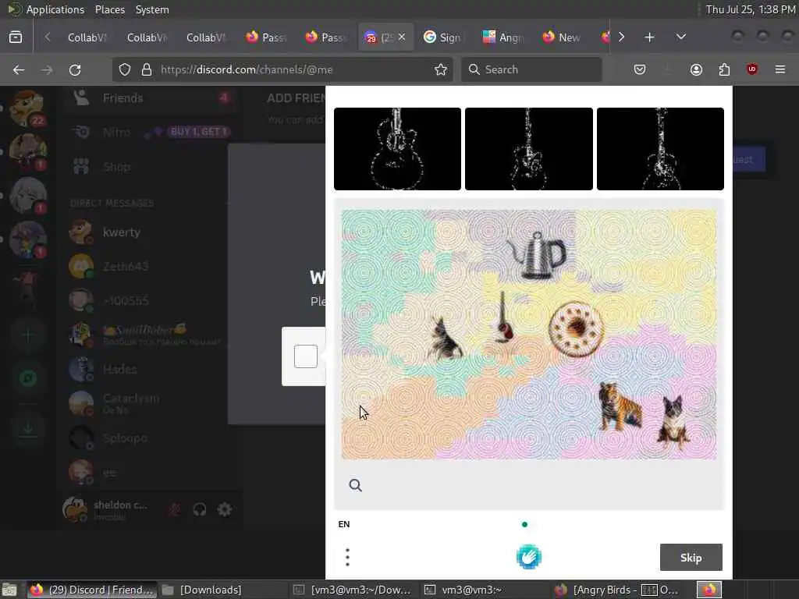Bookmark this page with star icon
The width and height of the screenshot is (799, 599).
tap(441, 69)
